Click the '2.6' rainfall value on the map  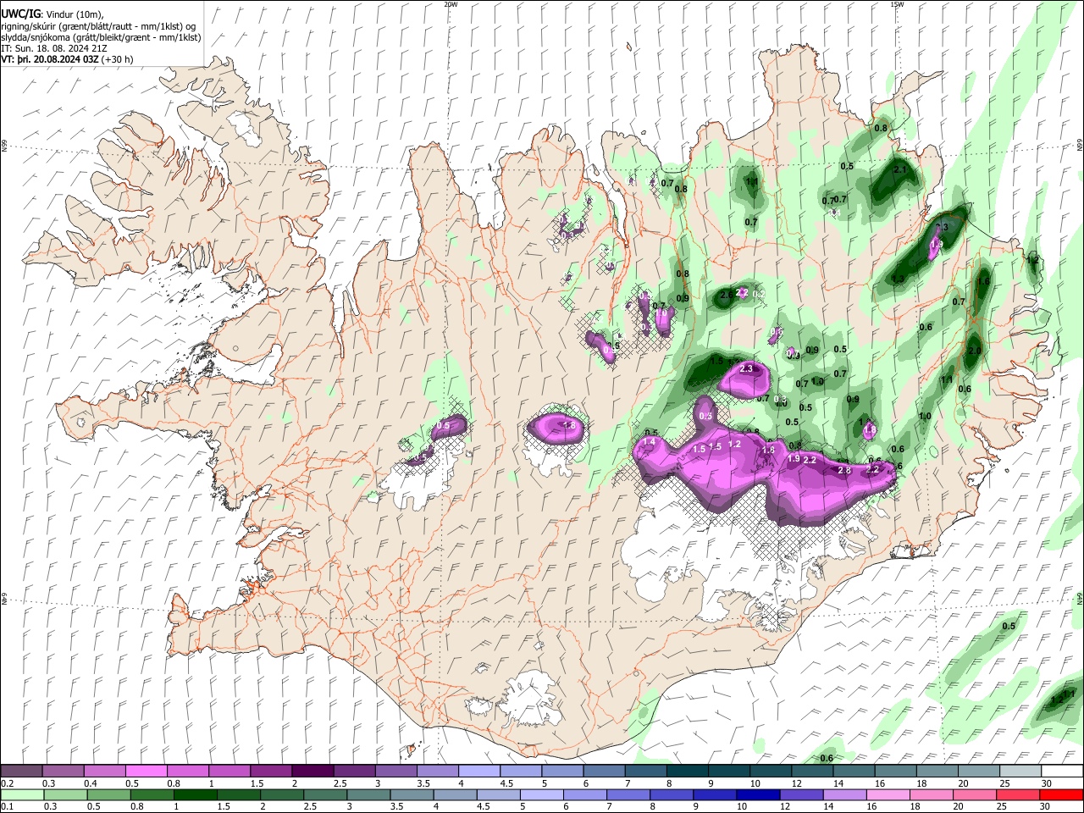coord(727,296)
